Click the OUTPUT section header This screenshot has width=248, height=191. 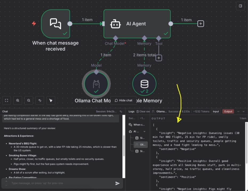tap(158, 118)
